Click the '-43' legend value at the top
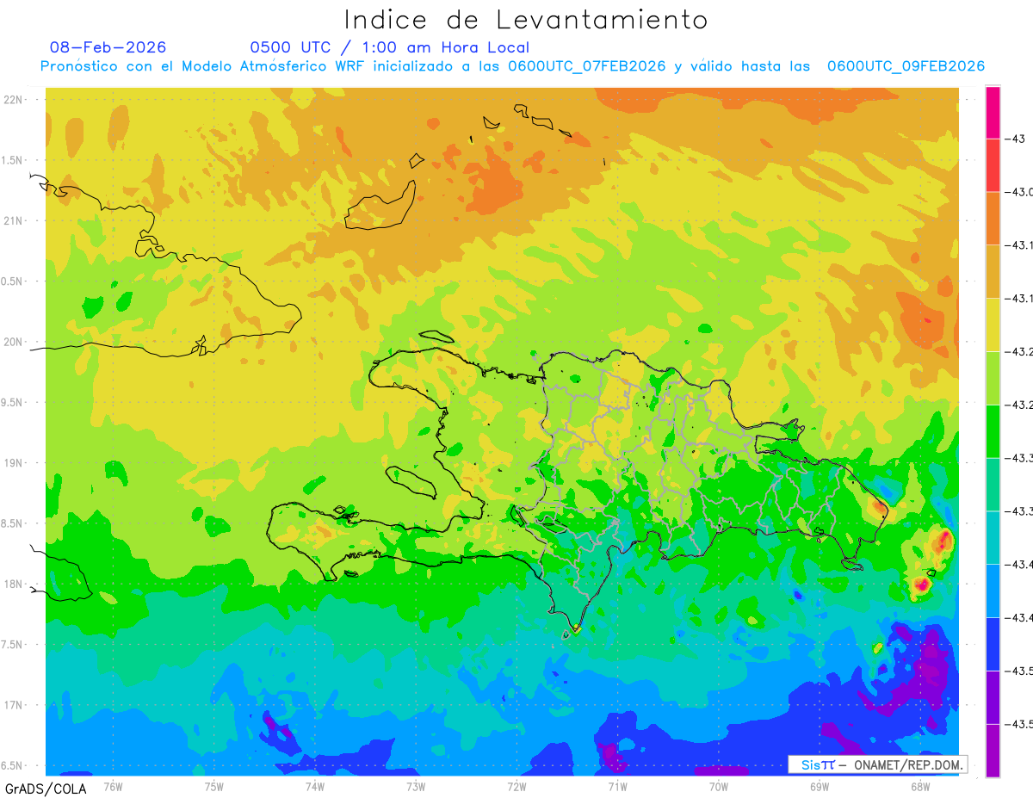The height and width of the screenshot is (798, 1033). pos(1015,139)
